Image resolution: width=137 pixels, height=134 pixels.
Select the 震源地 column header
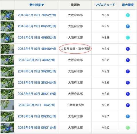pos(75,5)
